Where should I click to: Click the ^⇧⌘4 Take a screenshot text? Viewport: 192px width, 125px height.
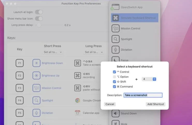(92, 63)
